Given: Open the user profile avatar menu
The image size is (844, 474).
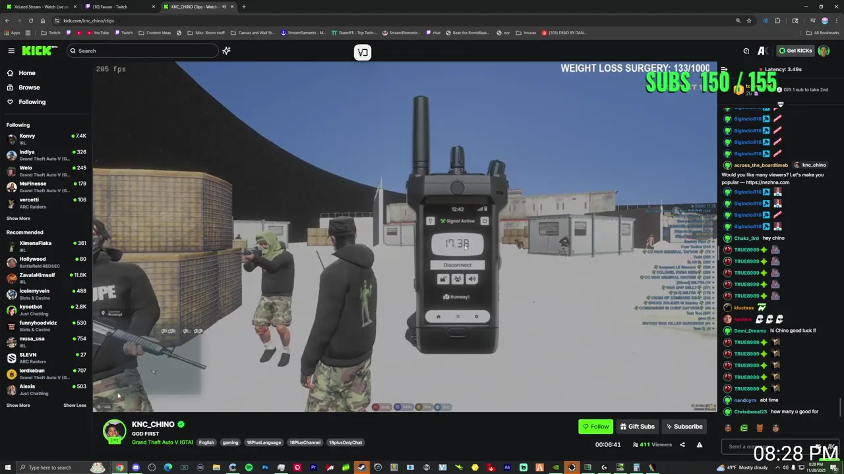Looking at the screenshot, I should 824,51.
